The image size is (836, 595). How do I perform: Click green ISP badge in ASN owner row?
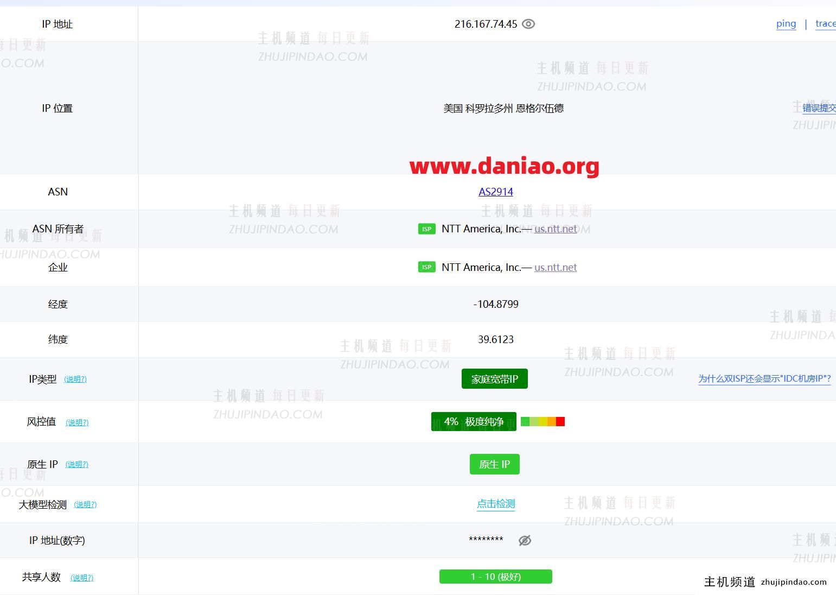[x=426, y=229]
